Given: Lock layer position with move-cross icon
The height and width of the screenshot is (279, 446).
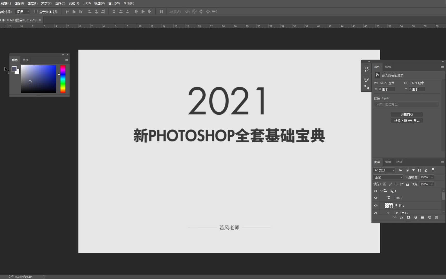Looking at the screenshot, I should pos(396,184).
